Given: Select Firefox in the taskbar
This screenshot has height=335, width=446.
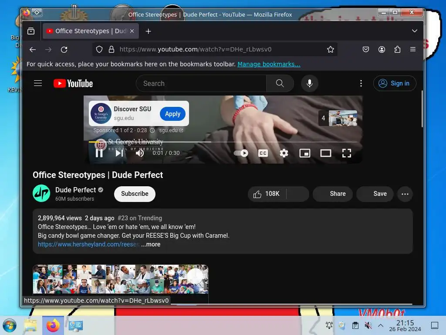Looking at the screenshot, I should [53, 325].
